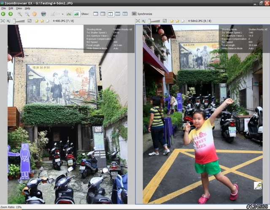Open the File menu
Screen dimensions: 270x210
tap(3, 8)
